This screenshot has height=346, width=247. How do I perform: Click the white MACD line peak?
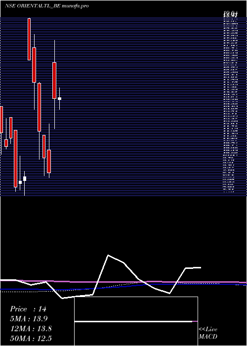(x=108, y=256)
